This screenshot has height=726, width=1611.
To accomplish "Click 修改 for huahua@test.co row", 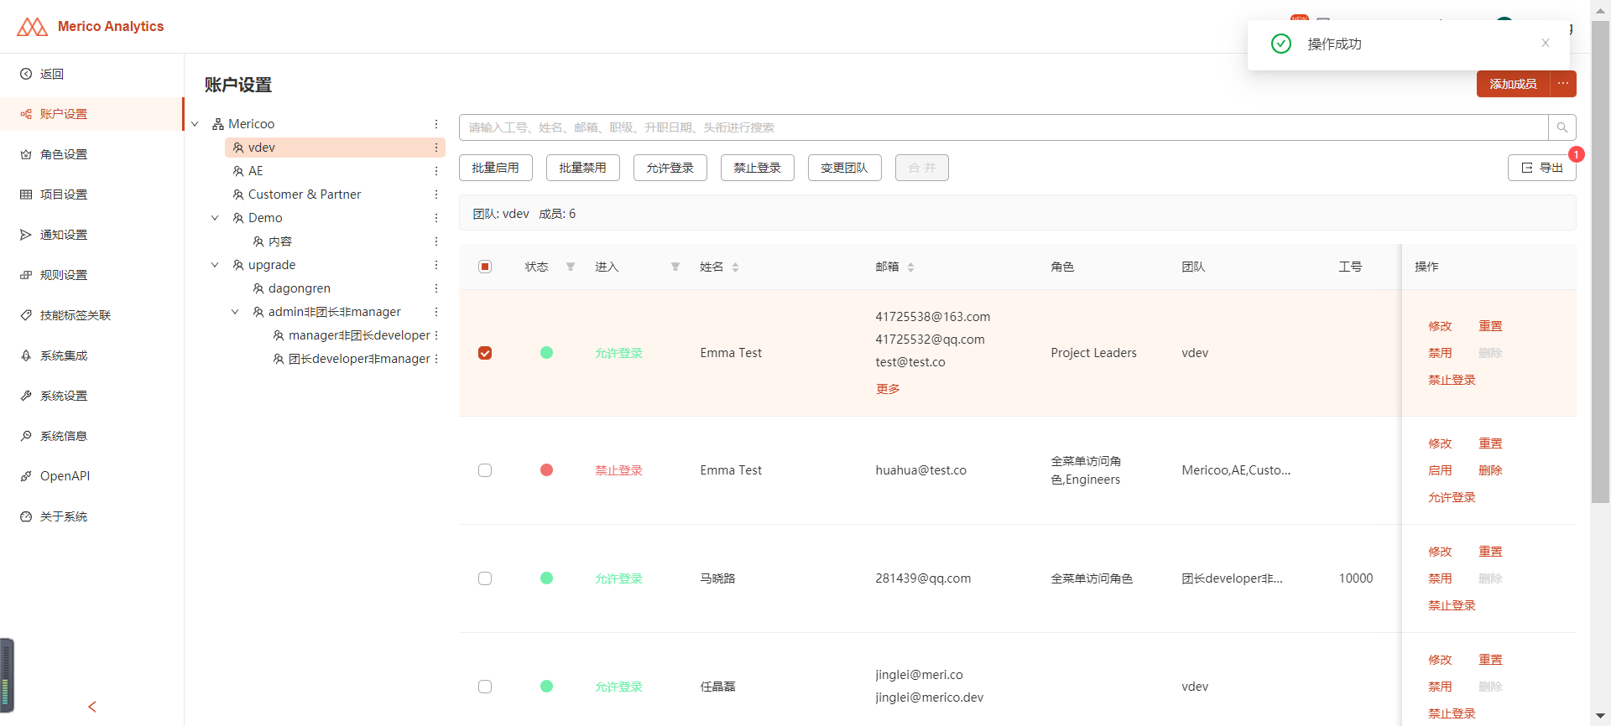I will pyautogui.click(x=1440, y=443).
